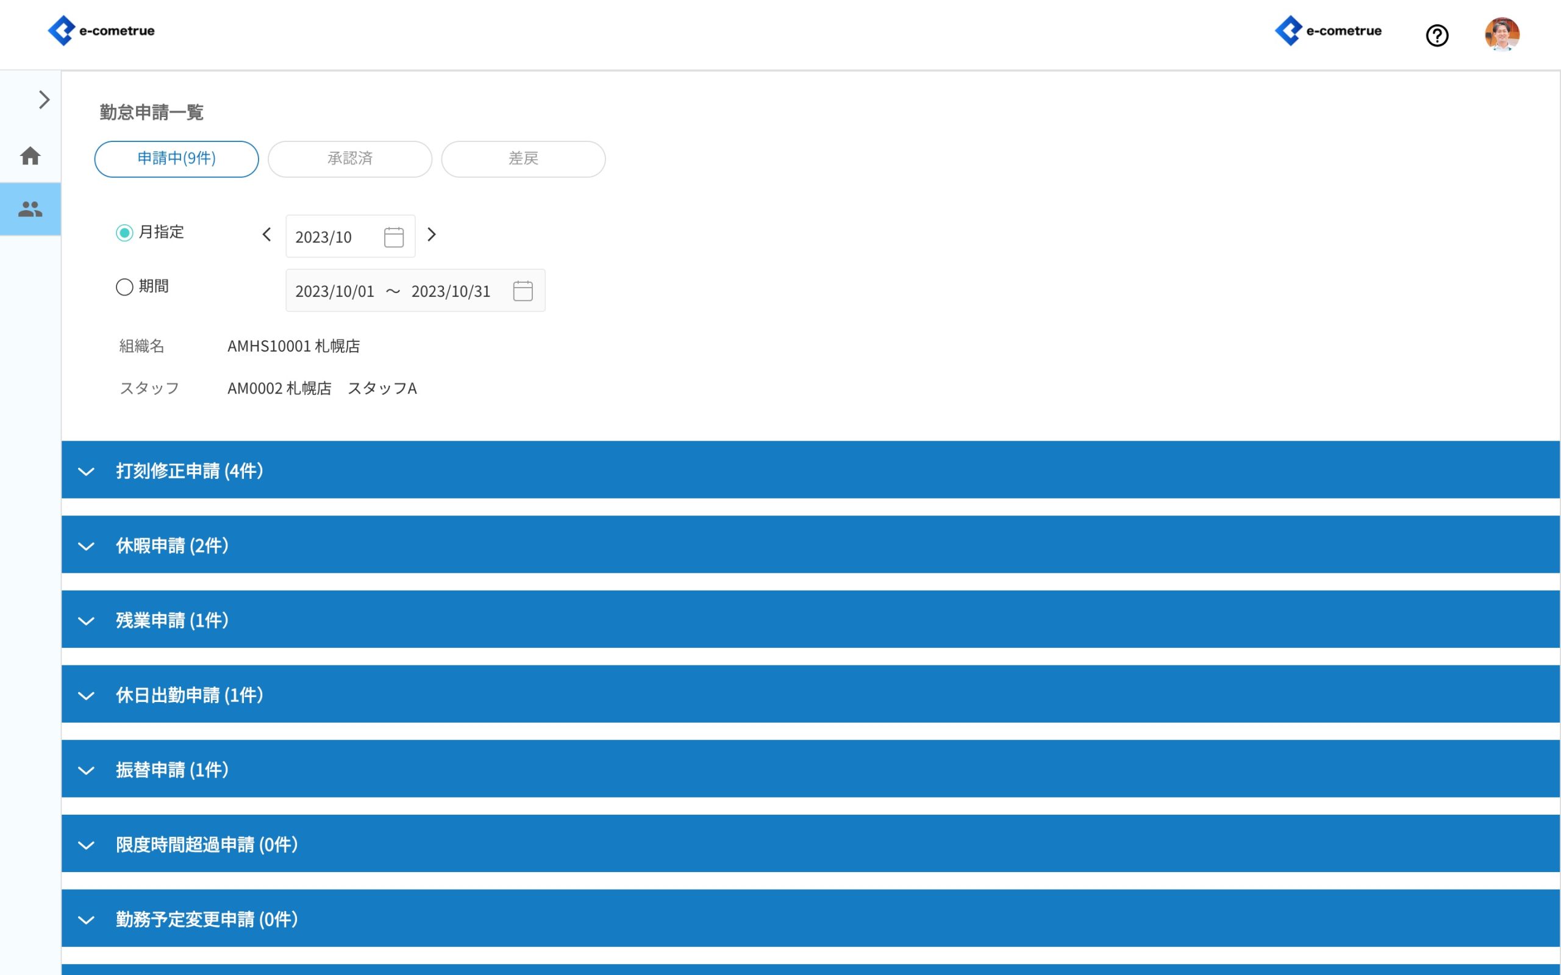Open calendar picker for 2023/10 month field

point(393,236)
